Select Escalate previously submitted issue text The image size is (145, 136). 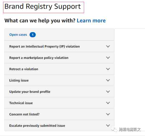click(x=37, y=126)
